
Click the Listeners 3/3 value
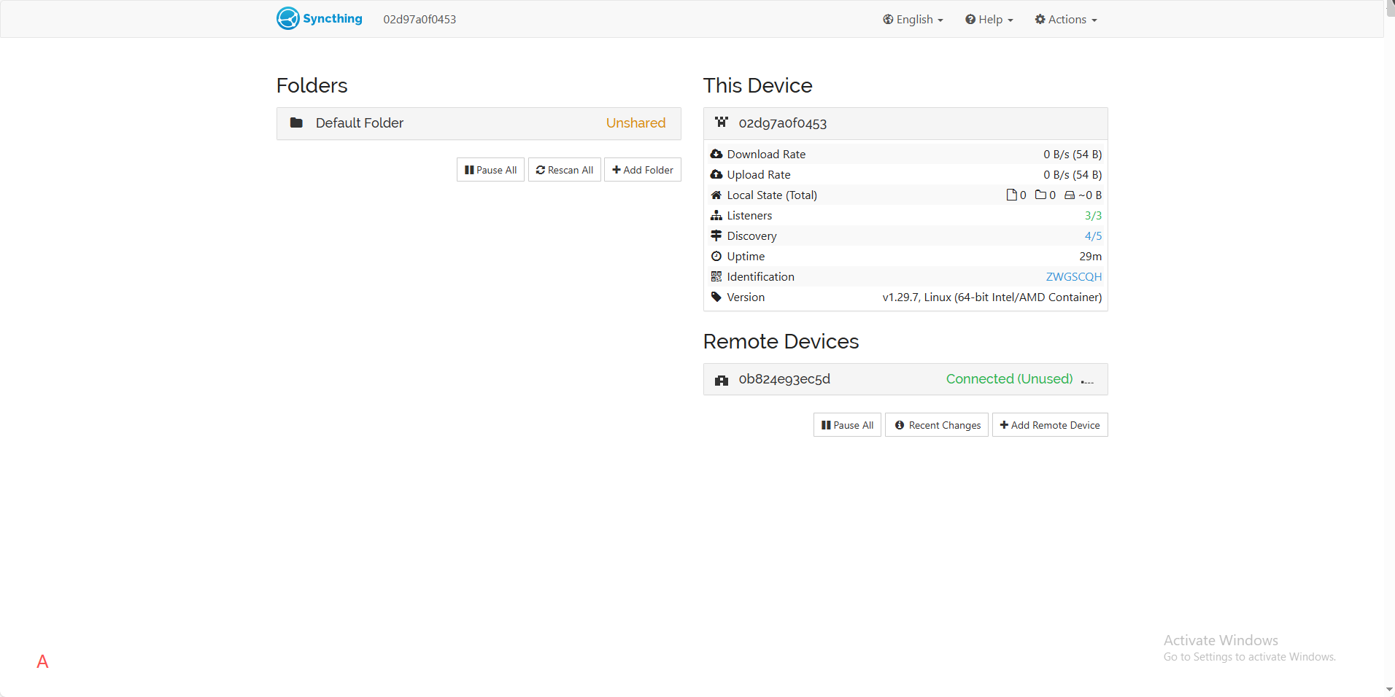click(1093, 216)
